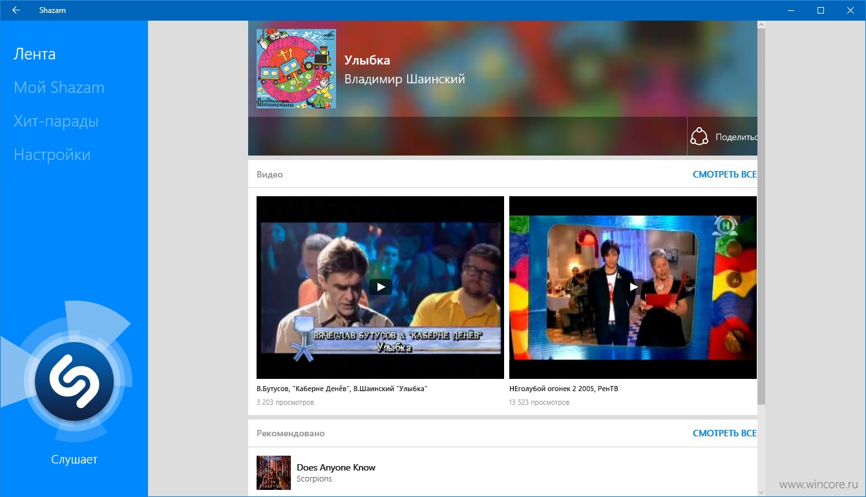Viewport: 866px width, 497px height.
Task: Open Does Anyone Know album thumbnail
Action: coord(273,473)
